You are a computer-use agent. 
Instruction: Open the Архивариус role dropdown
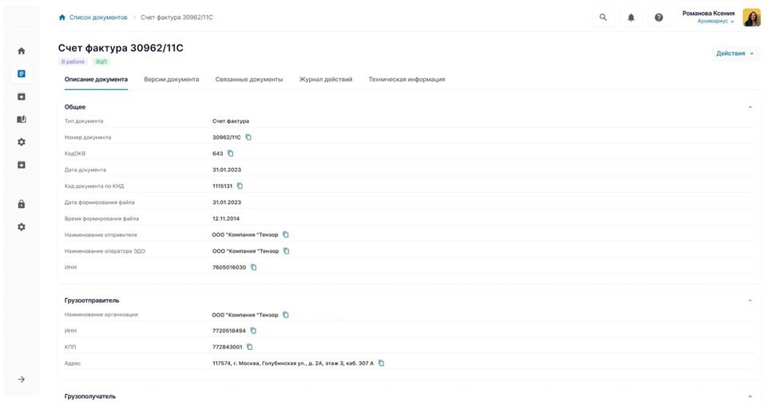[716, 22]
